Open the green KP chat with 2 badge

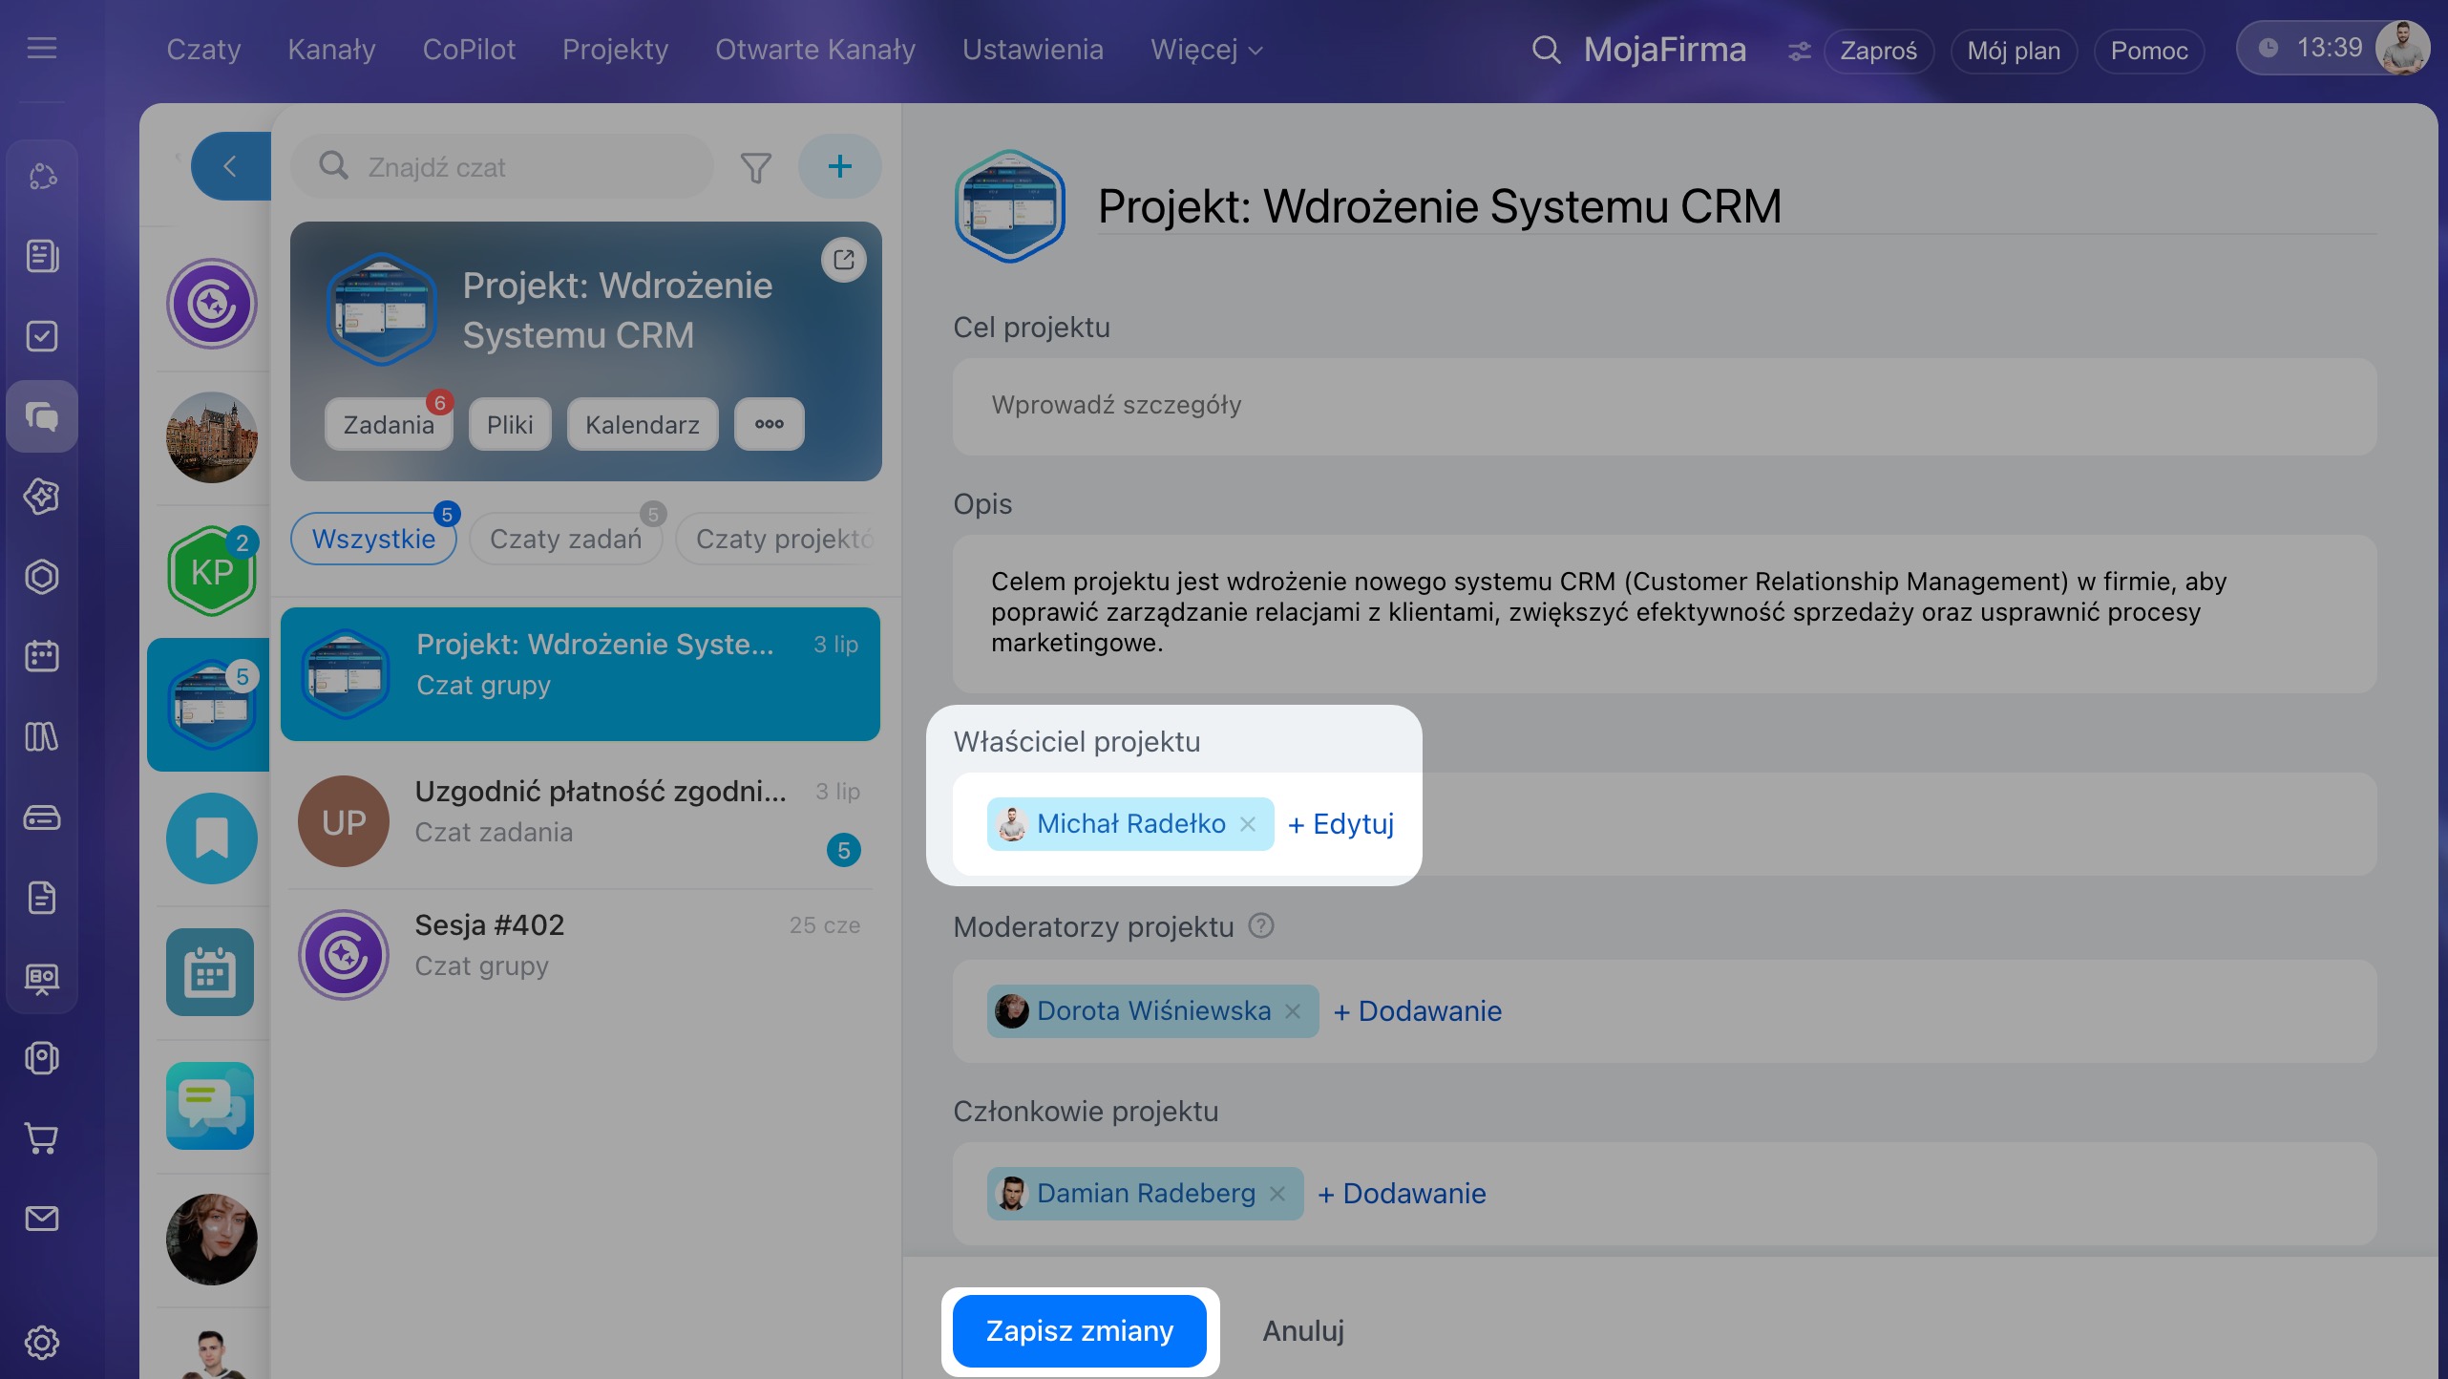coord(212,571)
